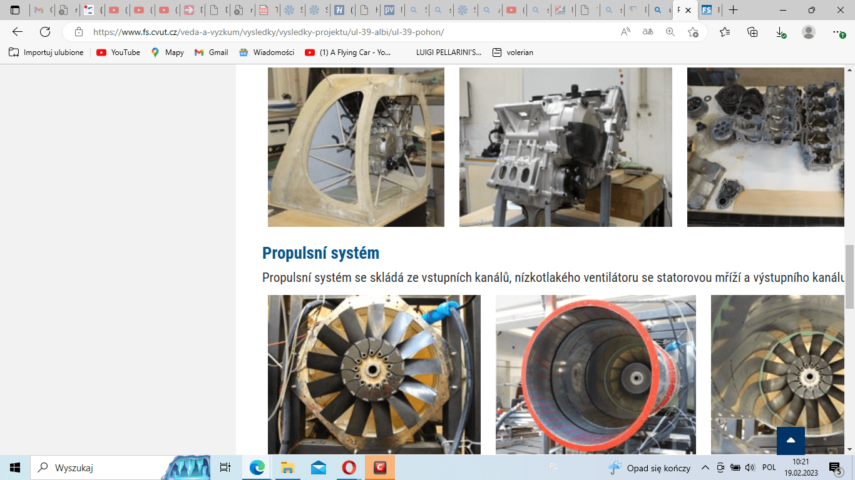This screenshot has width=855, height=480.
Task: Open the red-ringed duct photo thumbnail
Action: click(595, 374)
